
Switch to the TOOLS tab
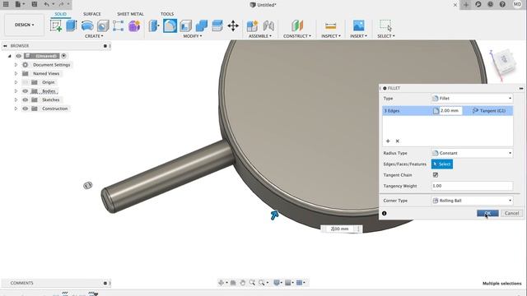coord(167,14)
